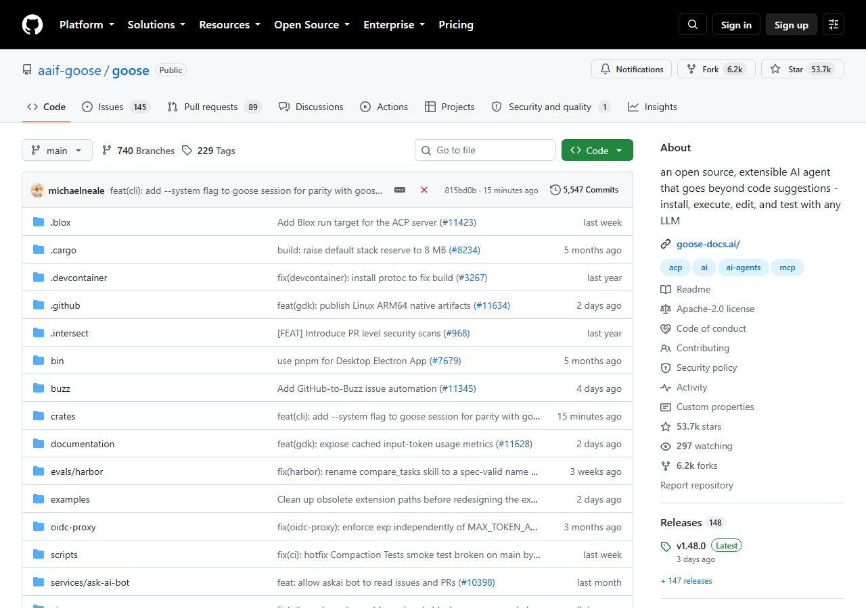Screen dimensions: 866x608
Task: Fork the goose repository
Action: click(716, 69)
